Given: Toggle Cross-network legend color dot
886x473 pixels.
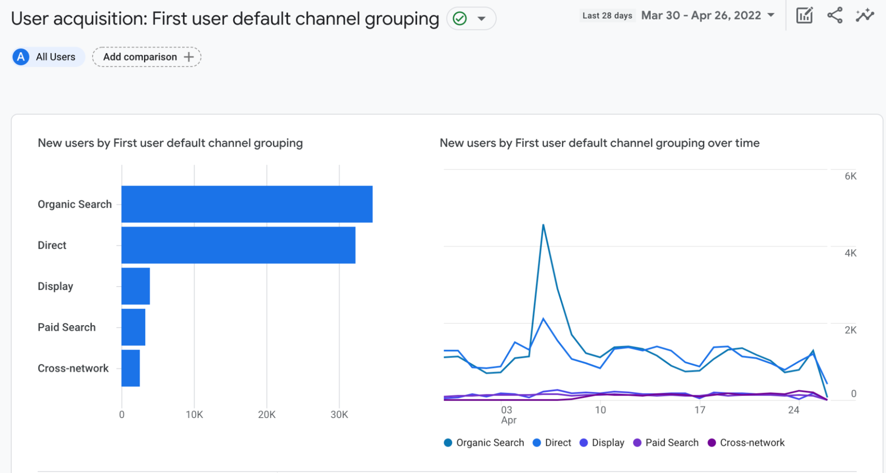Looking at the screenshot, I should point(712,442).
